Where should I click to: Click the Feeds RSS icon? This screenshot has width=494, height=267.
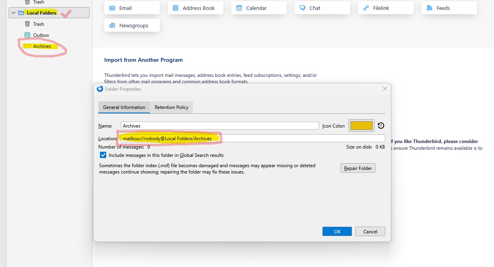click(429, 8)
